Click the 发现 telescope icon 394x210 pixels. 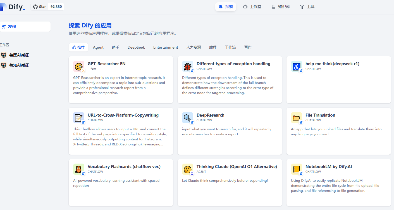(4, 27)
